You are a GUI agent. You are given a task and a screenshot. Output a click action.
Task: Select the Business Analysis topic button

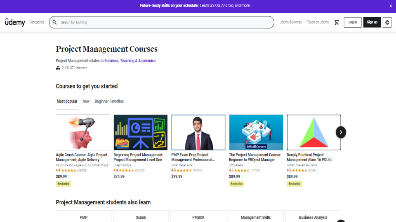313,217
